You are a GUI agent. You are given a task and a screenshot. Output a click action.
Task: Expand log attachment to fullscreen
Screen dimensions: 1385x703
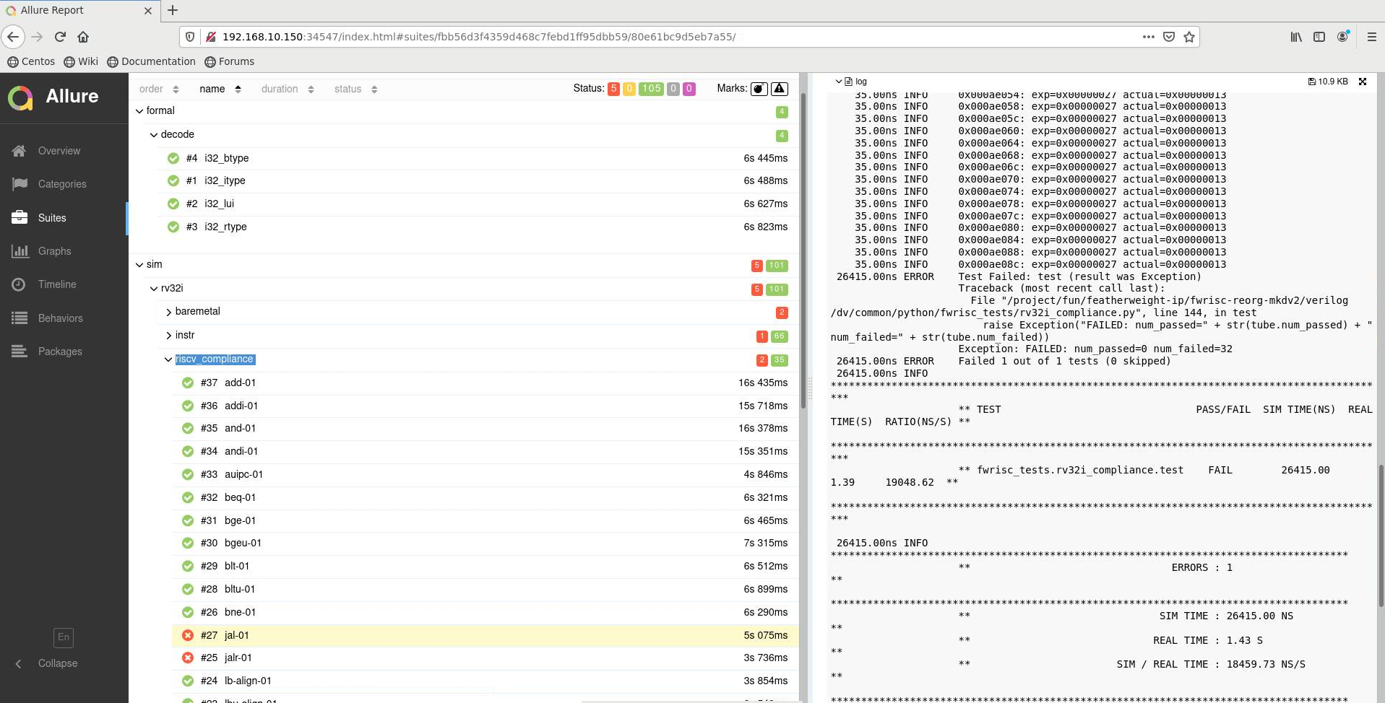tap(1363, 82)
